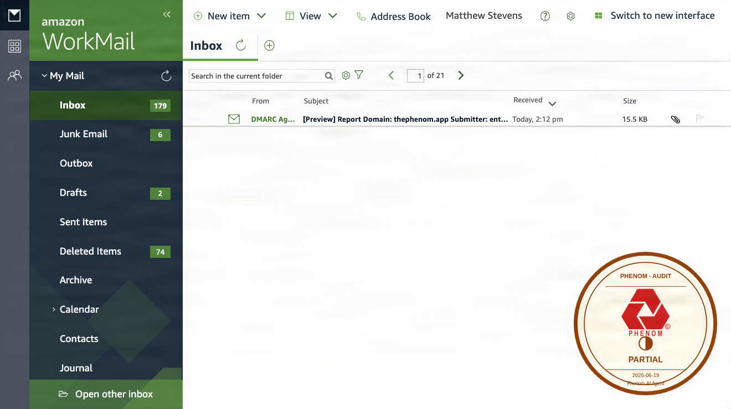
Task: Click the 15.5 KB size value
Action: click(635, 119)
